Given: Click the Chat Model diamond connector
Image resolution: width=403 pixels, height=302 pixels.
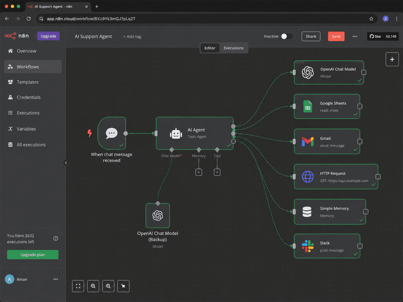Looking at the screenshot, I should pyautogui.click(x=171, y=150).
